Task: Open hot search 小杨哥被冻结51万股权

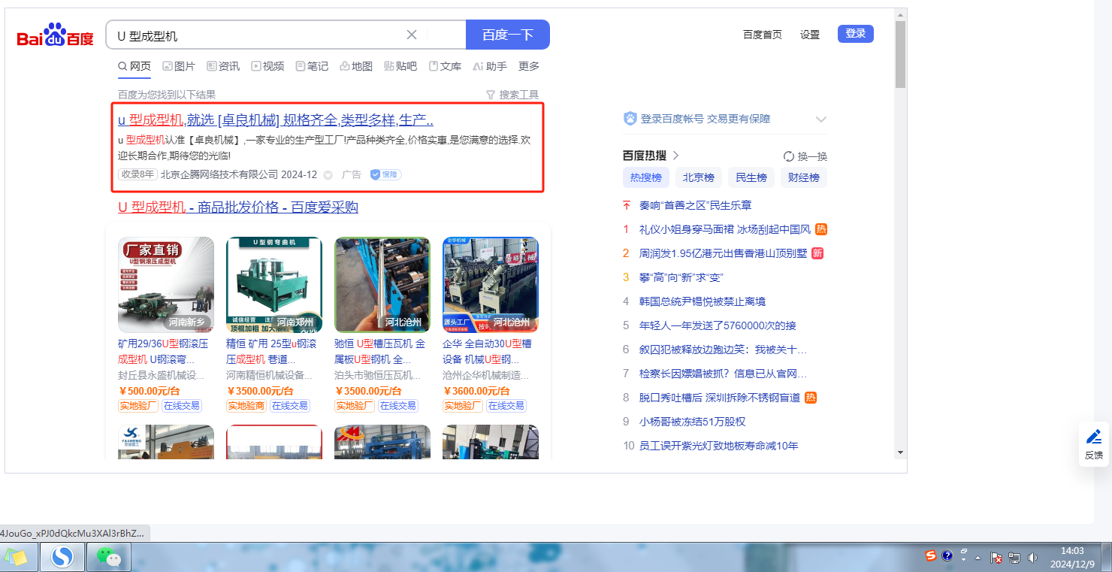Action: point(693,422)
